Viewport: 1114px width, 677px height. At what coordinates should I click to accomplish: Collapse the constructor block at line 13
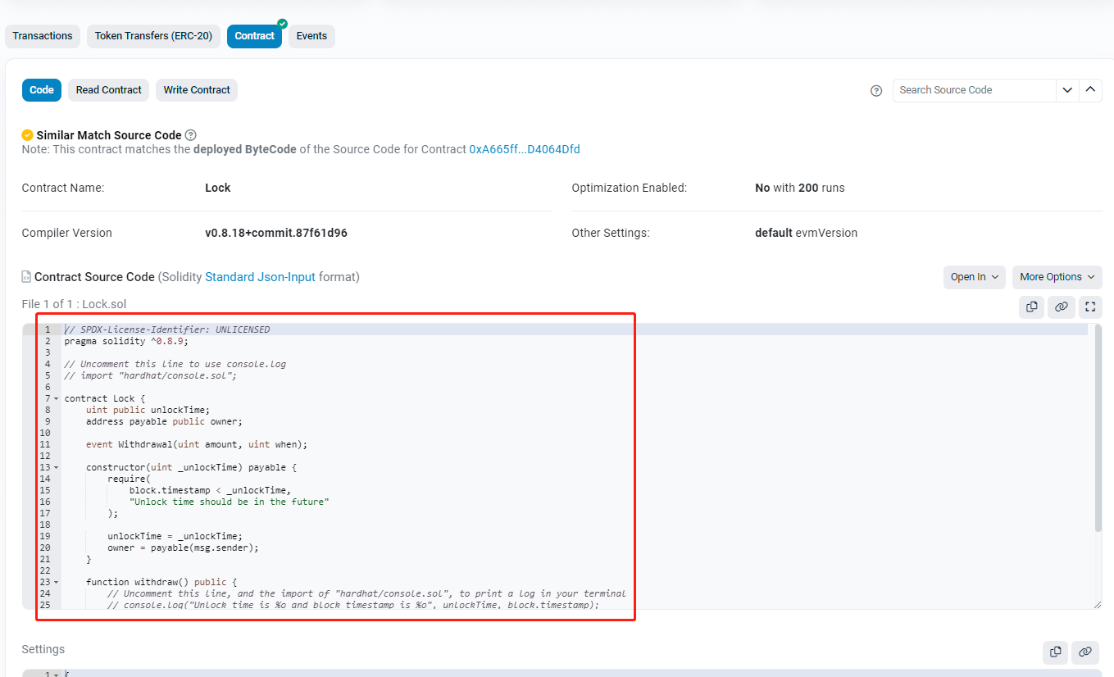57,468
